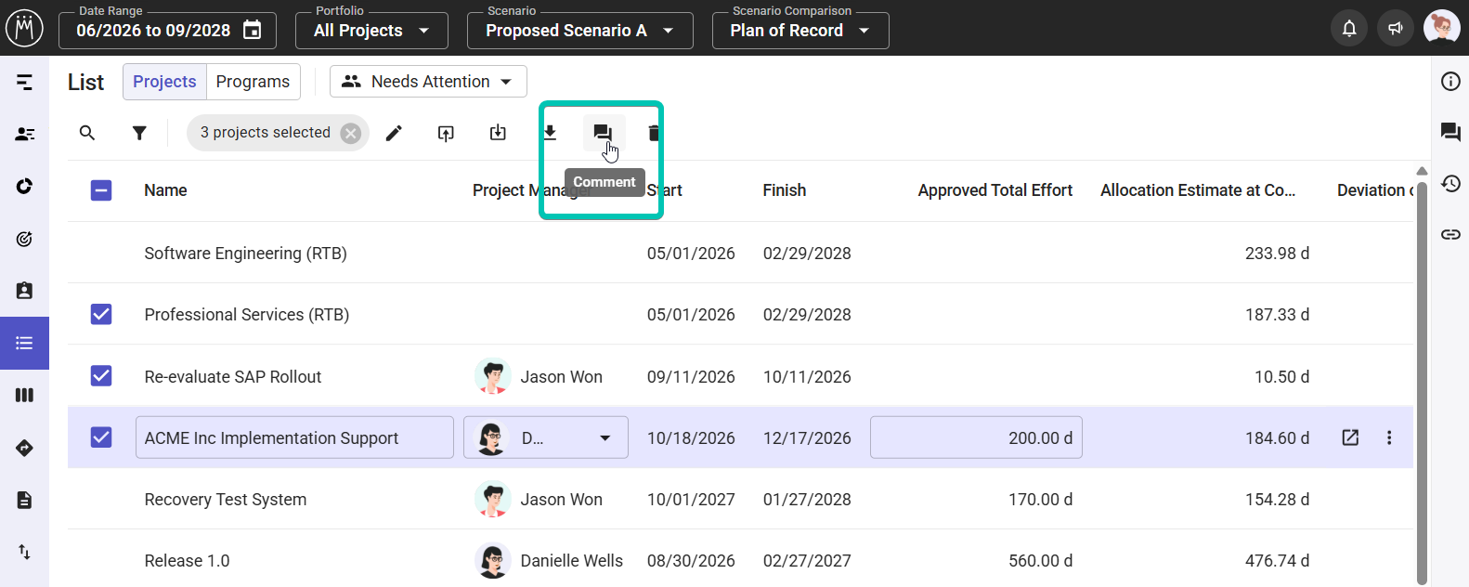Open the list view item in left sidebar
1469x587 pixels.
[x=25, y=343]
